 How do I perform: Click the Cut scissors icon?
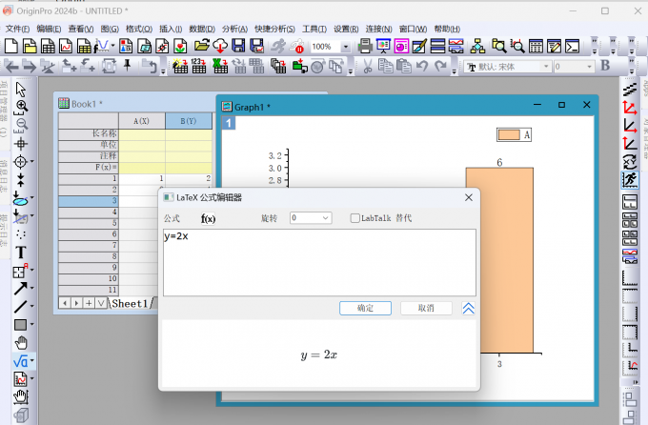click(368, 66)
